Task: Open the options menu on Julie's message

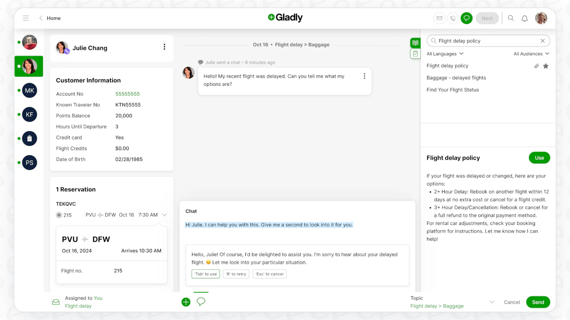Action: click(x=364, y=76)
